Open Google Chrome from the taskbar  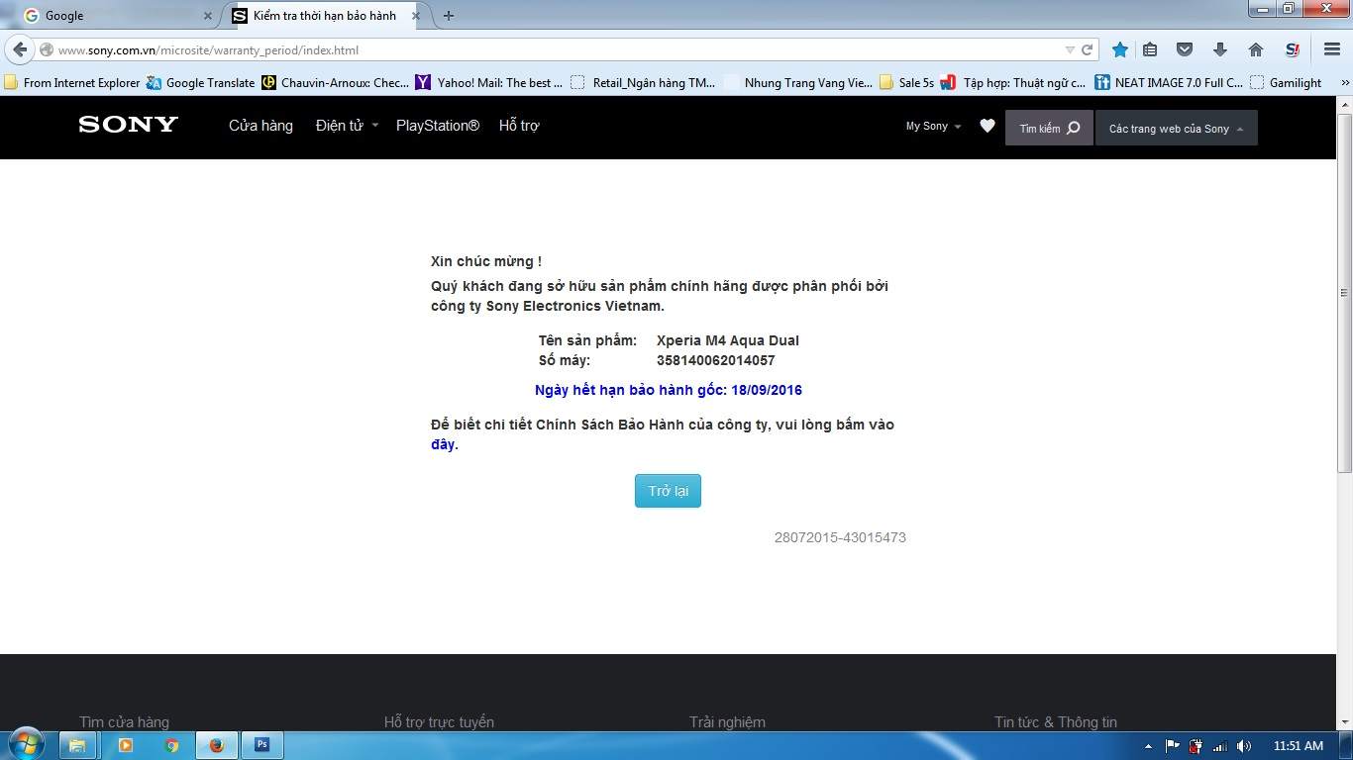click(171, 745)
